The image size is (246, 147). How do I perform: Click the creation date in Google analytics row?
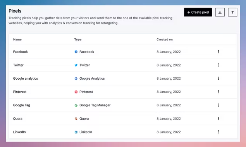[x=169, y=79]
